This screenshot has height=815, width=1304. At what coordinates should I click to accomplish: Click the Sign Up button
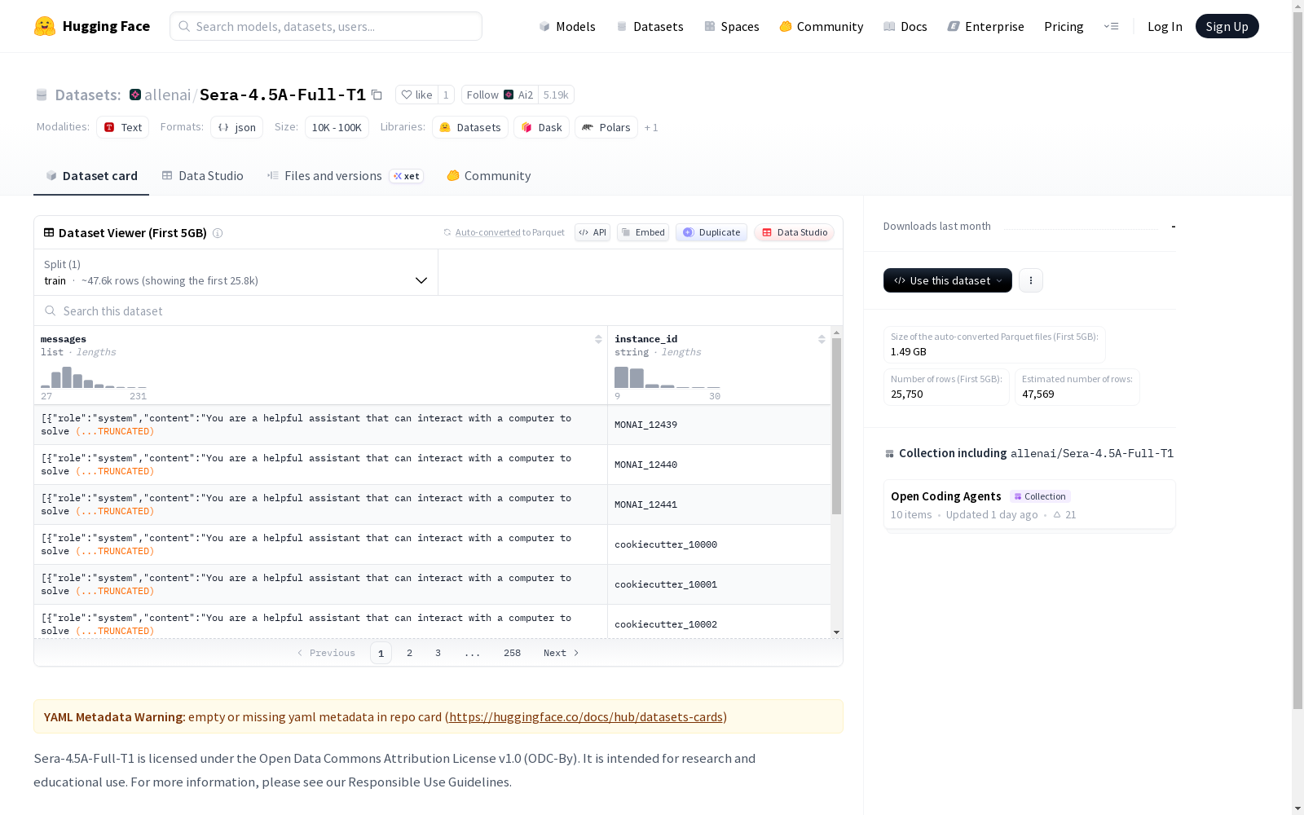tap(1227, 26)
